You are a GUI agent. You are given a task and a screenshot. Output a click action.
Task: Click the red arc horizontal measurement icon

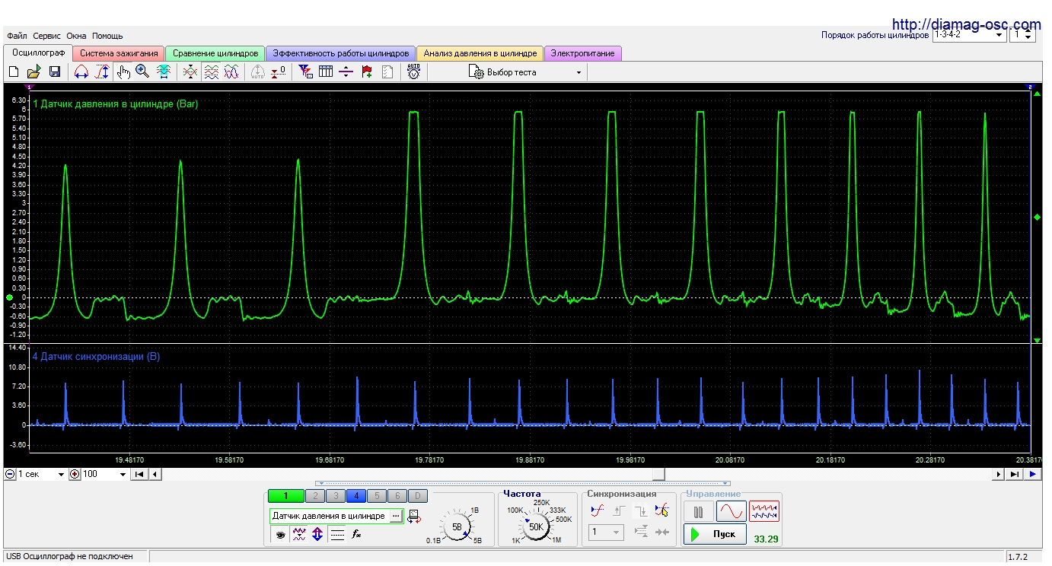(x=81, y=72)
